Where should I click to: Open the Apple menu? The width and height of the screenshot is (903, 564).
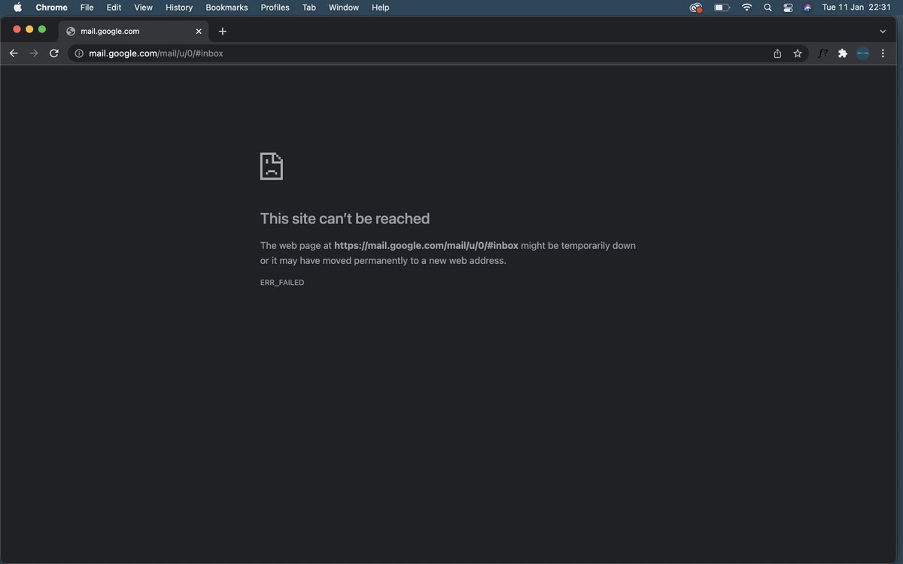coord(18,8)
